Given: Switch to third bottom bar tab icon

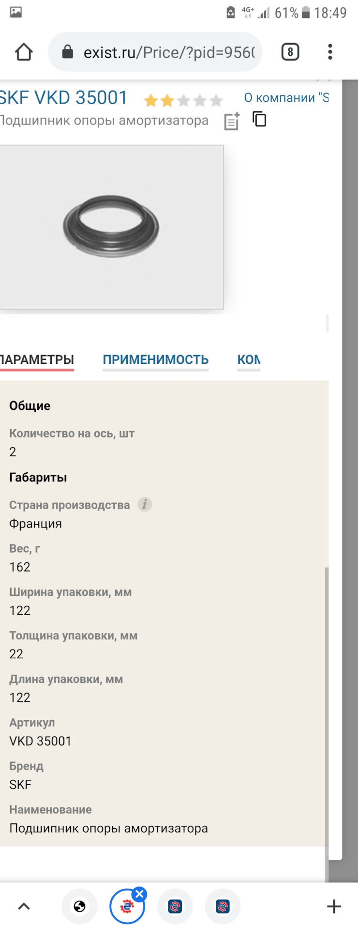Looking at the screenshot, I should (175, 906).
